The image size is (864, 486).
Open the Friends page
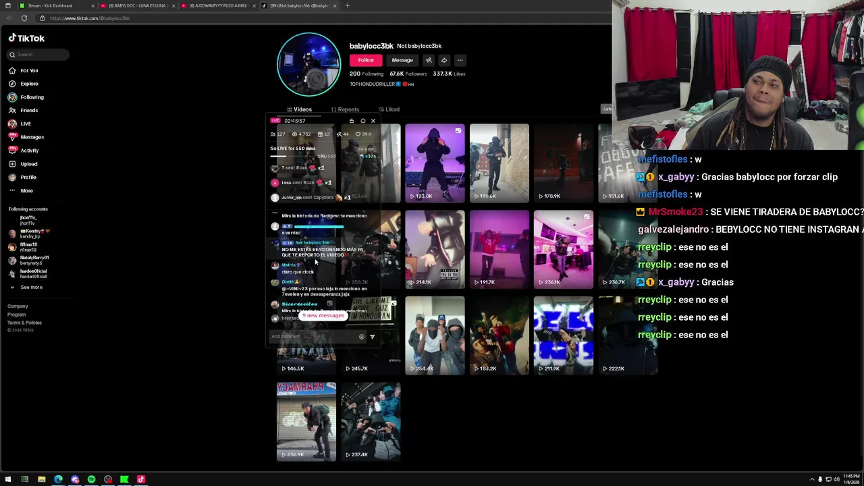23,110
